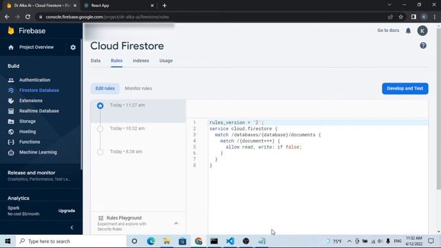The image size is (441, 248).
Task: Expand the Release and monitor section
Action: pos(39,176)
